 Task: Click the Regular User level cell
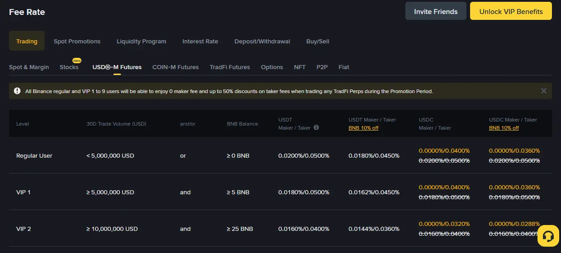tap(34, 155)
